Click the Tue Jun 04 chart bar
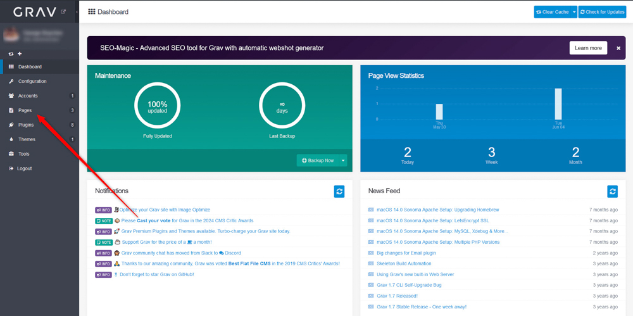 pyautogui.click(x=558, y=104)
